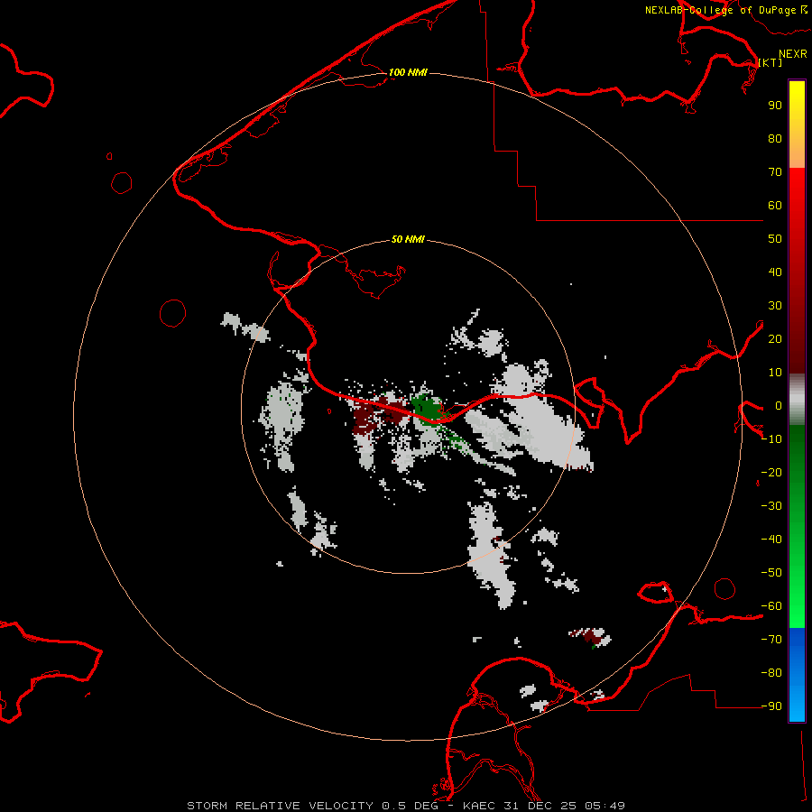The width and height of the screenshot is (812, 812).
Task: Click the -10 value on velocity scale
Action: 771,439
